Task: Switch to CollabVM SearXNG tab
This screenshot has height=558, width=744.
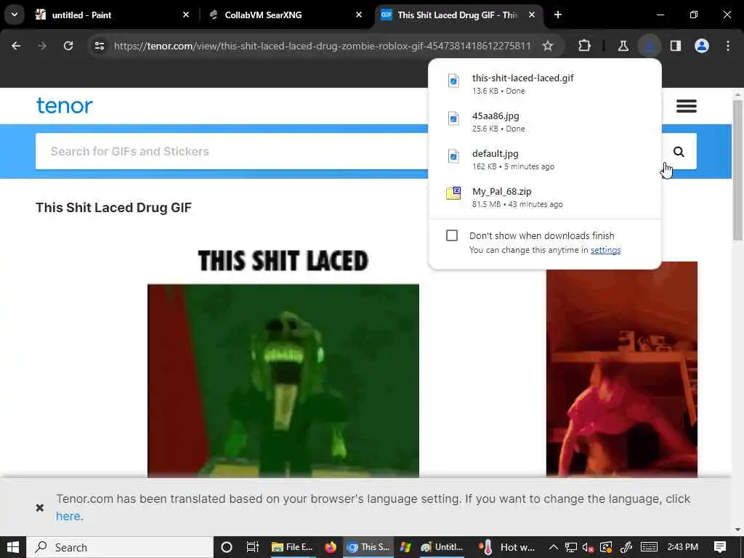Action: [x=286, y=15]
